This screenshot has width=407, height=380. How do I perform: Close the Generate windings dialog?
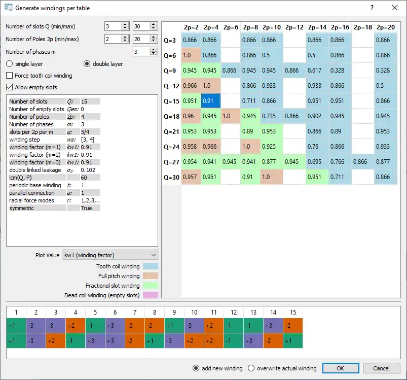pos(395,8)
